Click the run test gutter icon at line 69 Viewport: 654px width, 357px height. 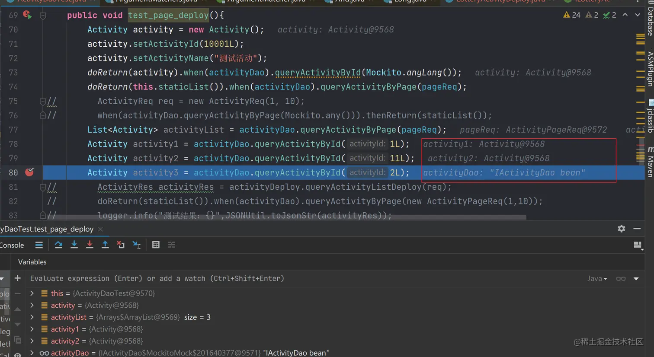coord(27,15)
